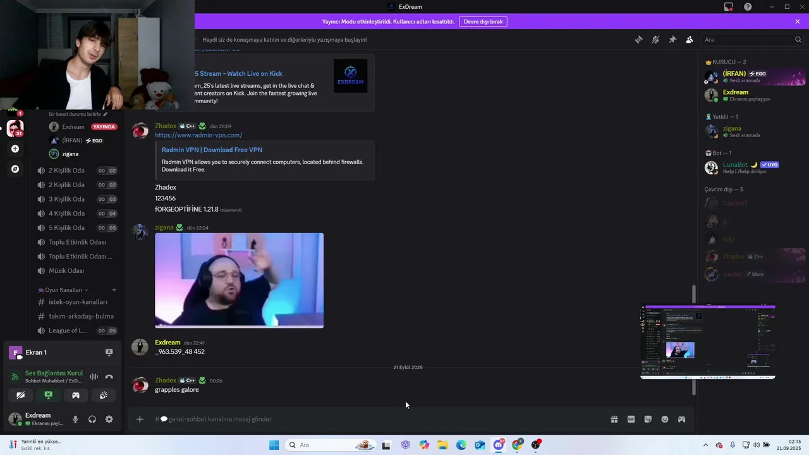This screenshot has width=809, height=455.
Task: Disconnect from voice with the hang-up icon
Action: tap(109, 377)
